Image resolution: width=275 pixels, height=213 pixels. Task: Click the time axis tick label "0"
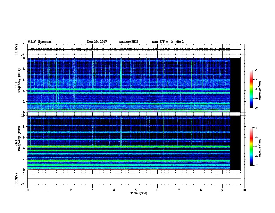click(x=27, y=190)
